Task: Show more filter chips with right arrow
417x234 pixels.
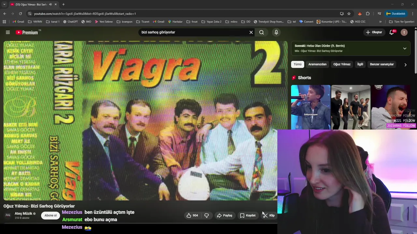Action: (405, 65)
